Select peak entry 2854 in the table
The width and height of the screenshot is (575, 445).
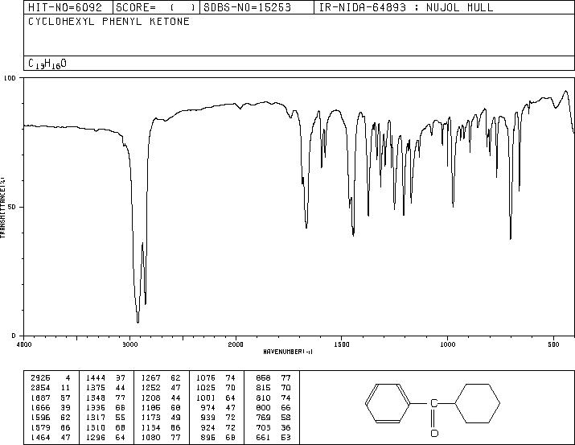pyautogui.click(x=40, y=387)
